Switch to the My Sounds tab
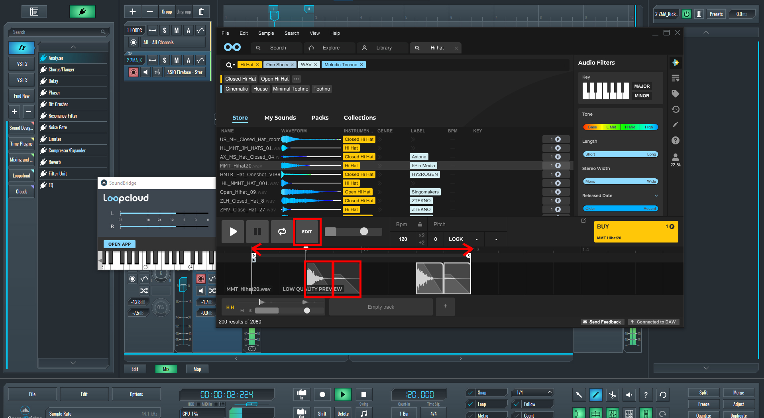764x418 pixels. (280, 118)
